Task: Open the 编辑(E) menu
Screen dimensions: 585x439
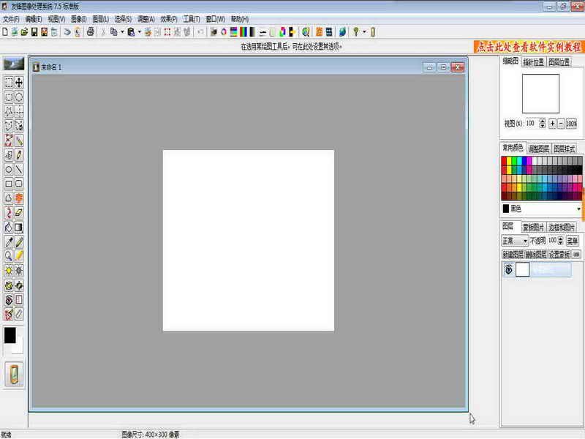Action: tap(34, 19)
